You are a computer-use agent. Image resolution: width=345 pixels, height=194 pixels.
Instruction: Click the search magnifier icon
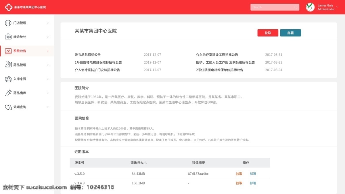pyautogui.click(x=295, y=7)
